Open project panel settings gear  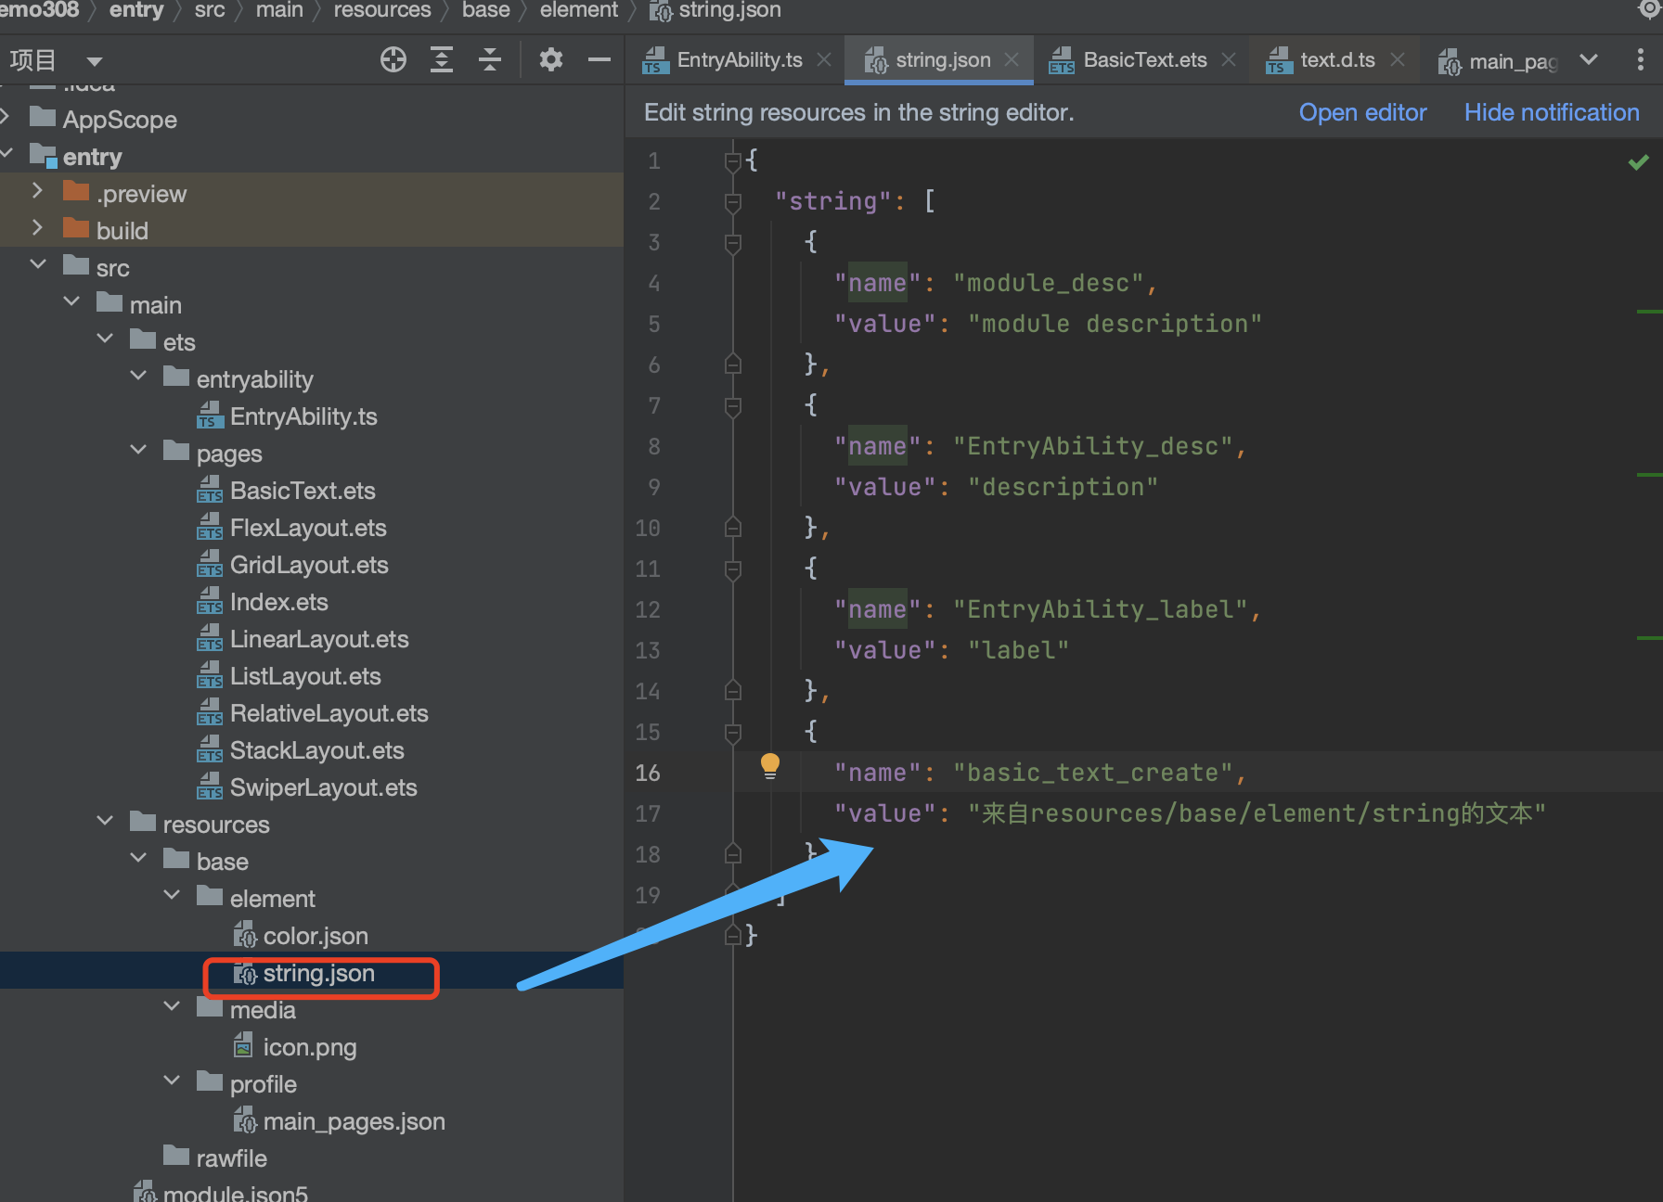(x=551, y=60)
